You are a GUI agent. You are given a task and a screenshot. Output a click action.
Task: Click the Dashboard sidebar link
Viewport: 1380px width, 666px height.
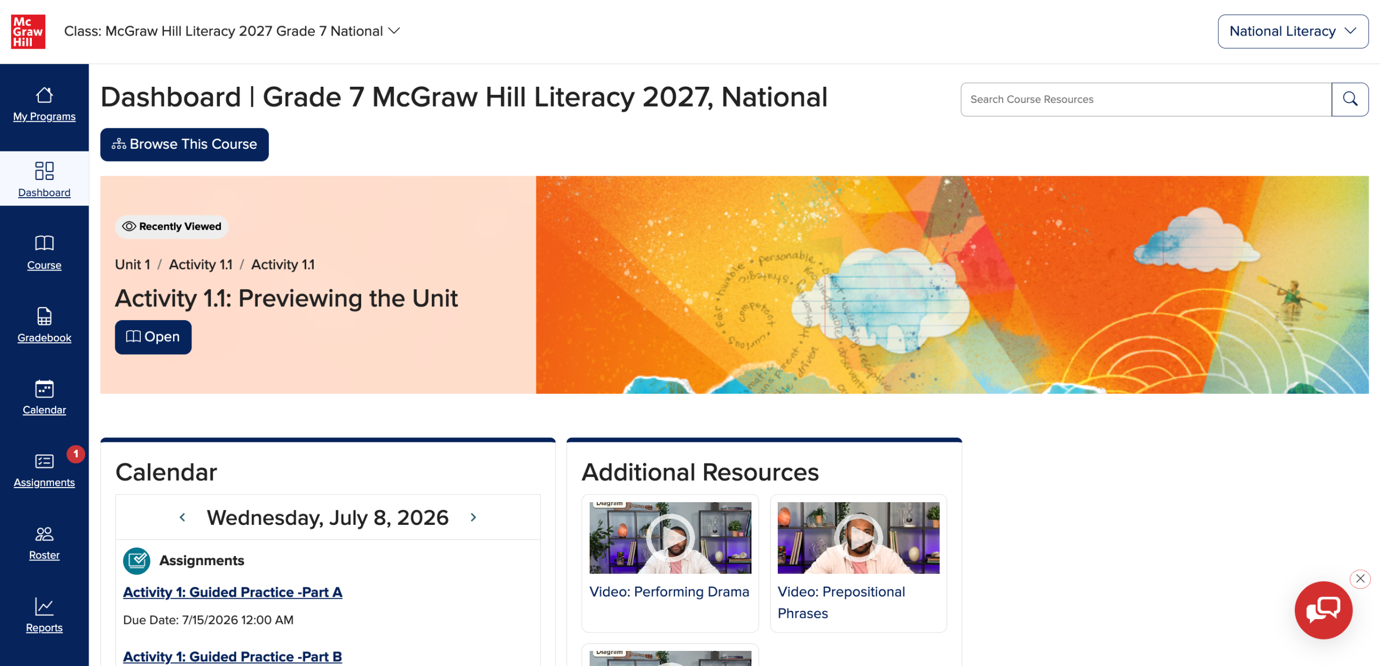click(x=44, y=192)
